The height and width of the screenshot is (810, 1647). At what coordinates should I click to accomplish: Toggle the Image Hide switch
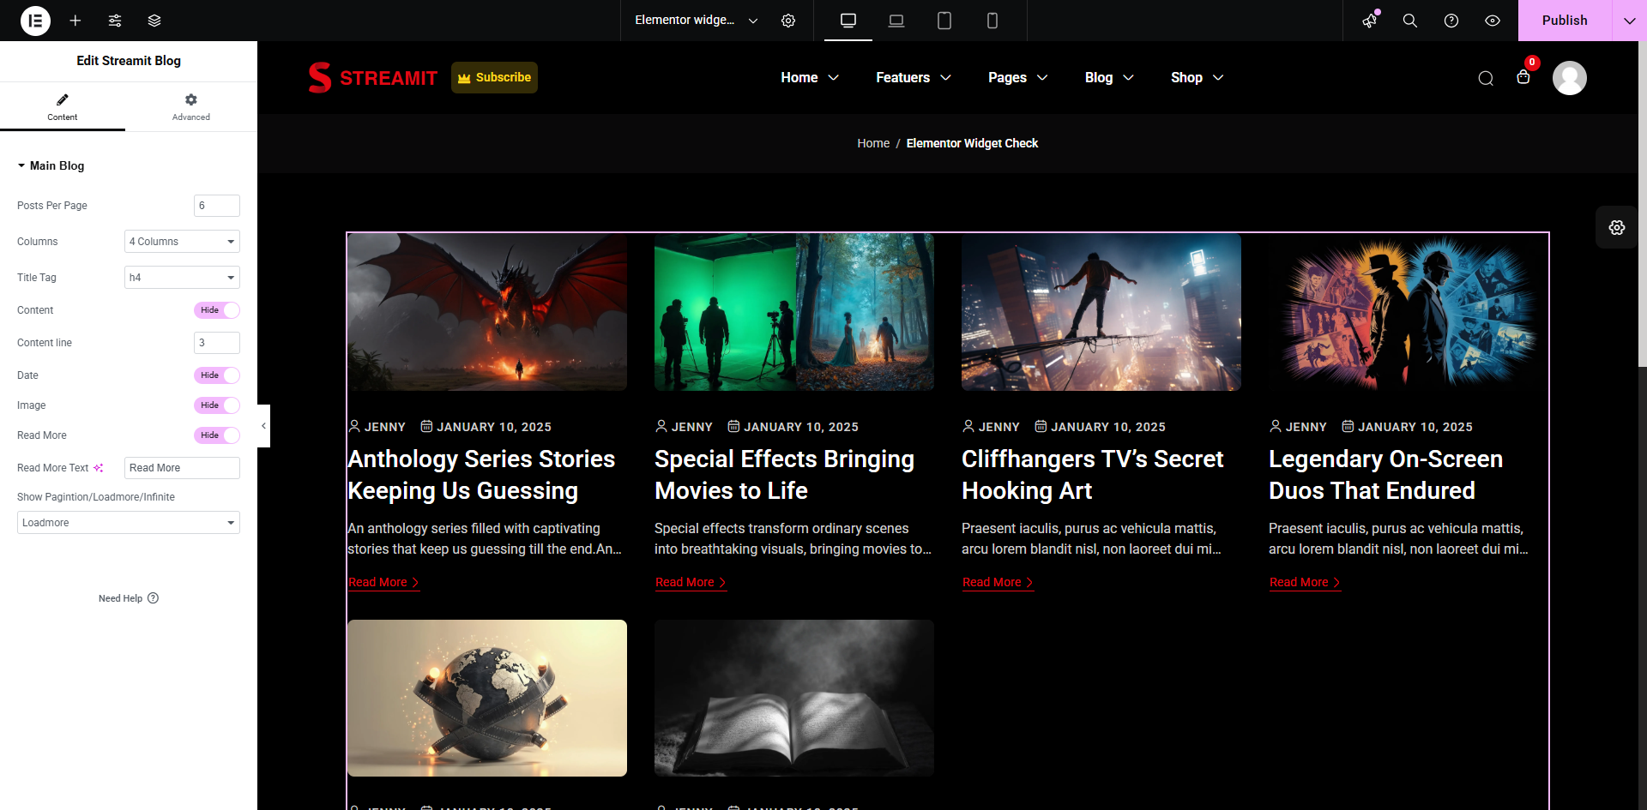click(217, 405)
